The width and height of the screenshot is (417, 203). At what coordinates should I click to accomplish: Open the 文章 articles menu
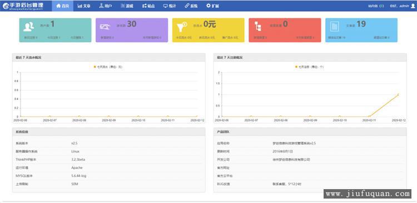coord(84,6)
